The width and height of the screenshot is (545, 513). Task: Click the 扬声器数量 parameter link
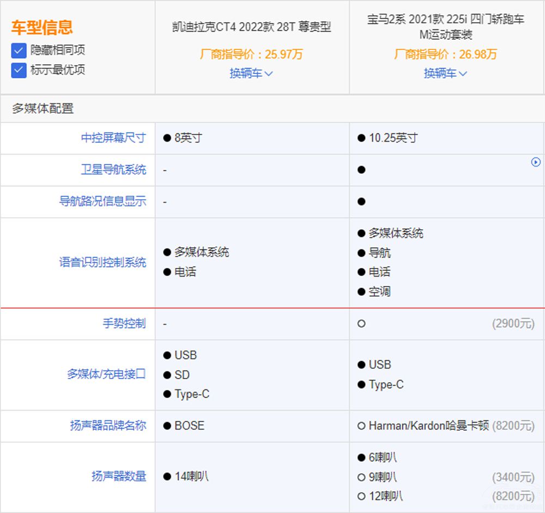(119, 477)
